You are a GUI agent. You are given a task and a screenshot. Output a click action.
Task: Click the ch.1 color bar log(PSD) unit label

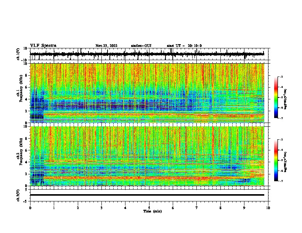click(286, 99)
